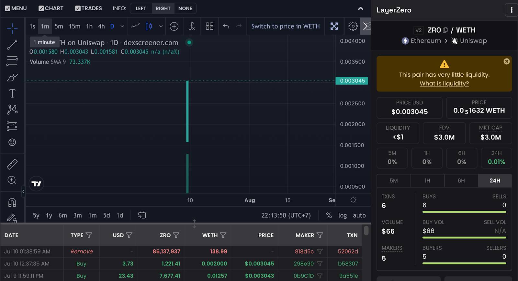The width and height of the screenshot is (518, 281).
Task: Click the line chart style icon
Action: (135, 27)
